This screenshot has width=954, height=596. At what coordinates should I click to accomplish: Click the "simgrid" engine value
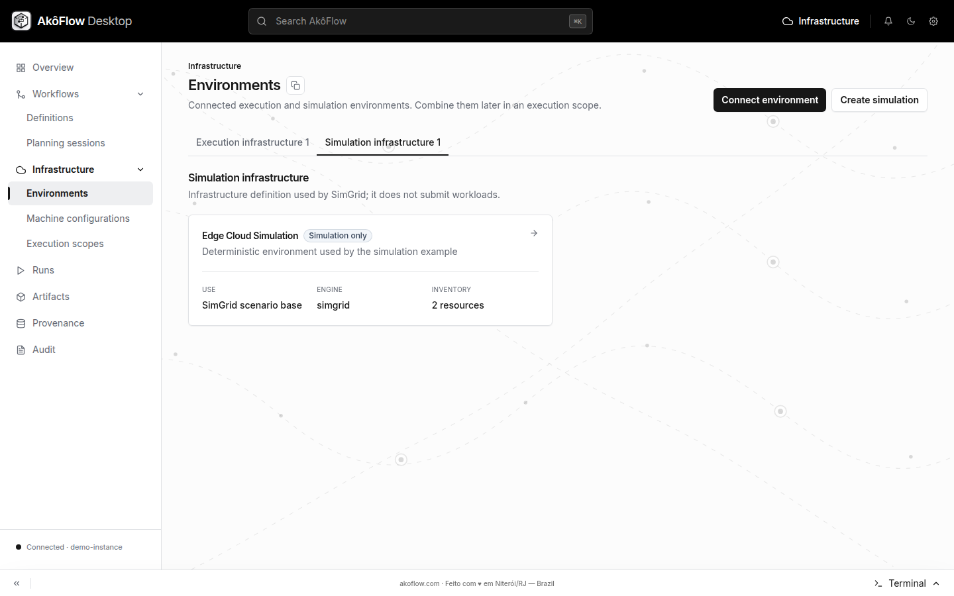click(x=333, y=305)
